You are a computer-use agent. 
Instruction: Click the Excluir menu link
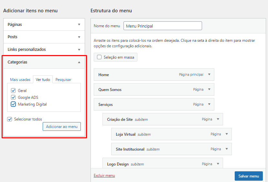[104, 176]
